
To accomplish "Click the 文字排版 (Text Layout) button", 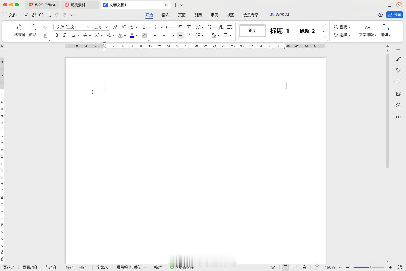I will point(368,31).
